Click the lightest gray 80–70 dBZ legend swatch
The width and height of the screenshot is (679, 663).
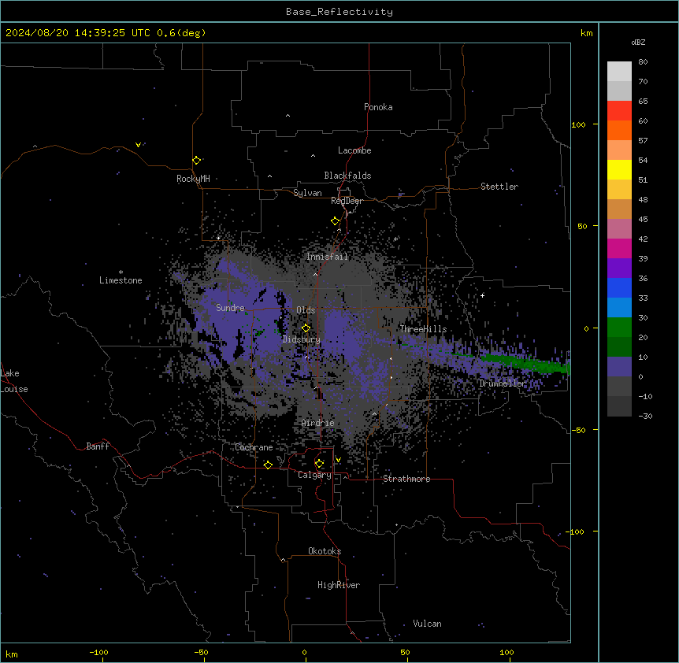point(619,72)
